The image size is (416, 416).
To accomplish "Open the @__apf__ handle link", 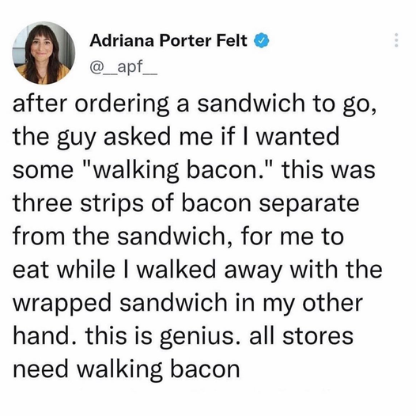I will [x=124, y=68].
